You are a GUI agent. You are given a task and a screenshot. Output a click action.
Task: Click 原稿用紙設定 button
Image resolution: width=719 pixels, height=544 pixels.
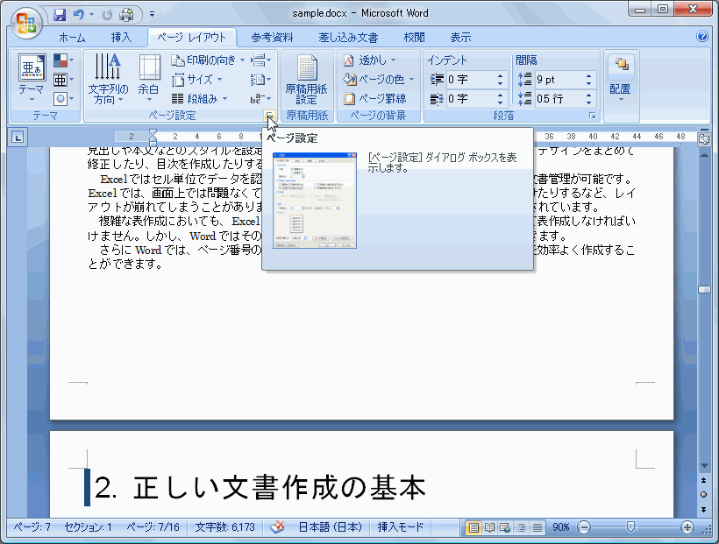pos(306,80)
